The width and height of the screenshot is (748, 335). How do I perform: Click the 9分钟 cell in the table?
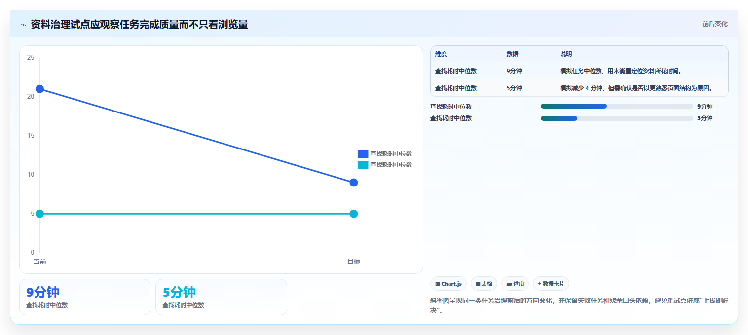click(x=514, y=71)
